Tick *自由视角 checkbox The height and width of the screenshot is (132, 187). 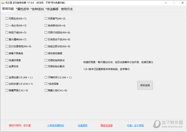pos(46,84)
